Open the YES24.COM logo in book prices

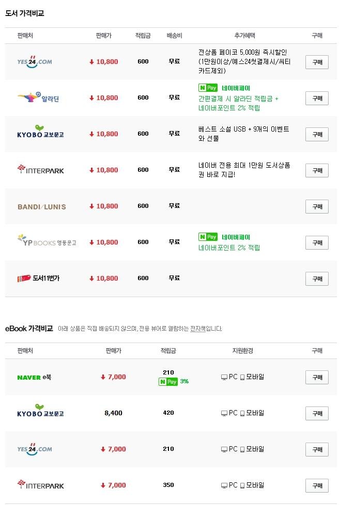pyautogui.click(x=35, y=61)
